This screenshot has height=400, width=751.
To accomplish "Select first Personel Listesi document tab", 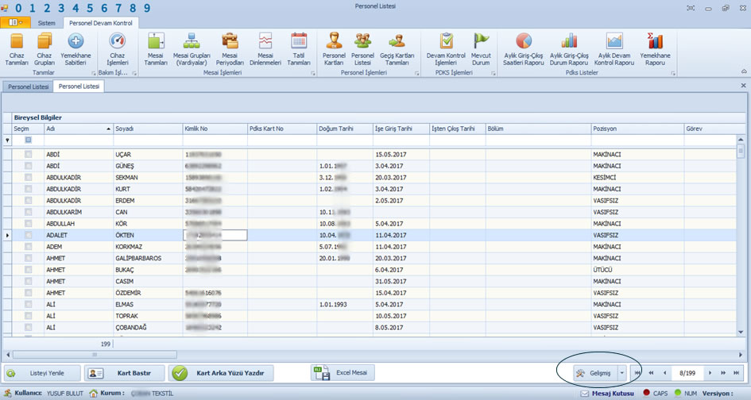I will click(x=29, y=87).
